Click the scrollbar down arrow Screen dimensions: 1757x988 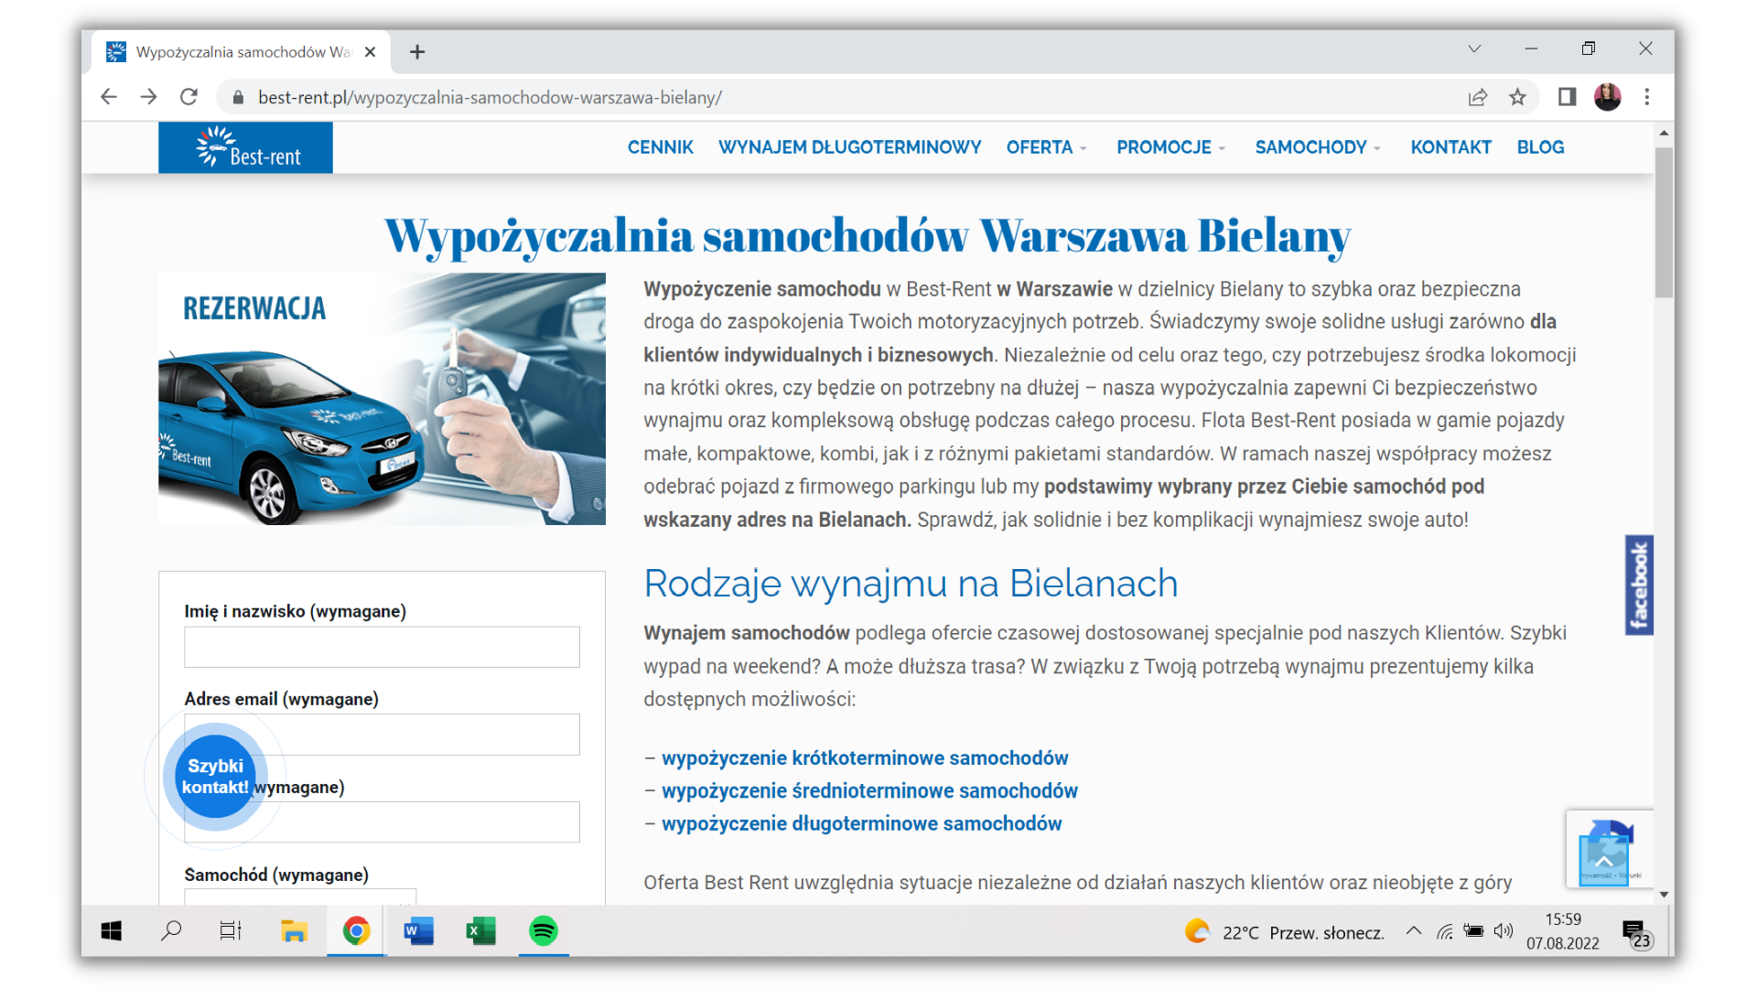tap(1664, 895)
